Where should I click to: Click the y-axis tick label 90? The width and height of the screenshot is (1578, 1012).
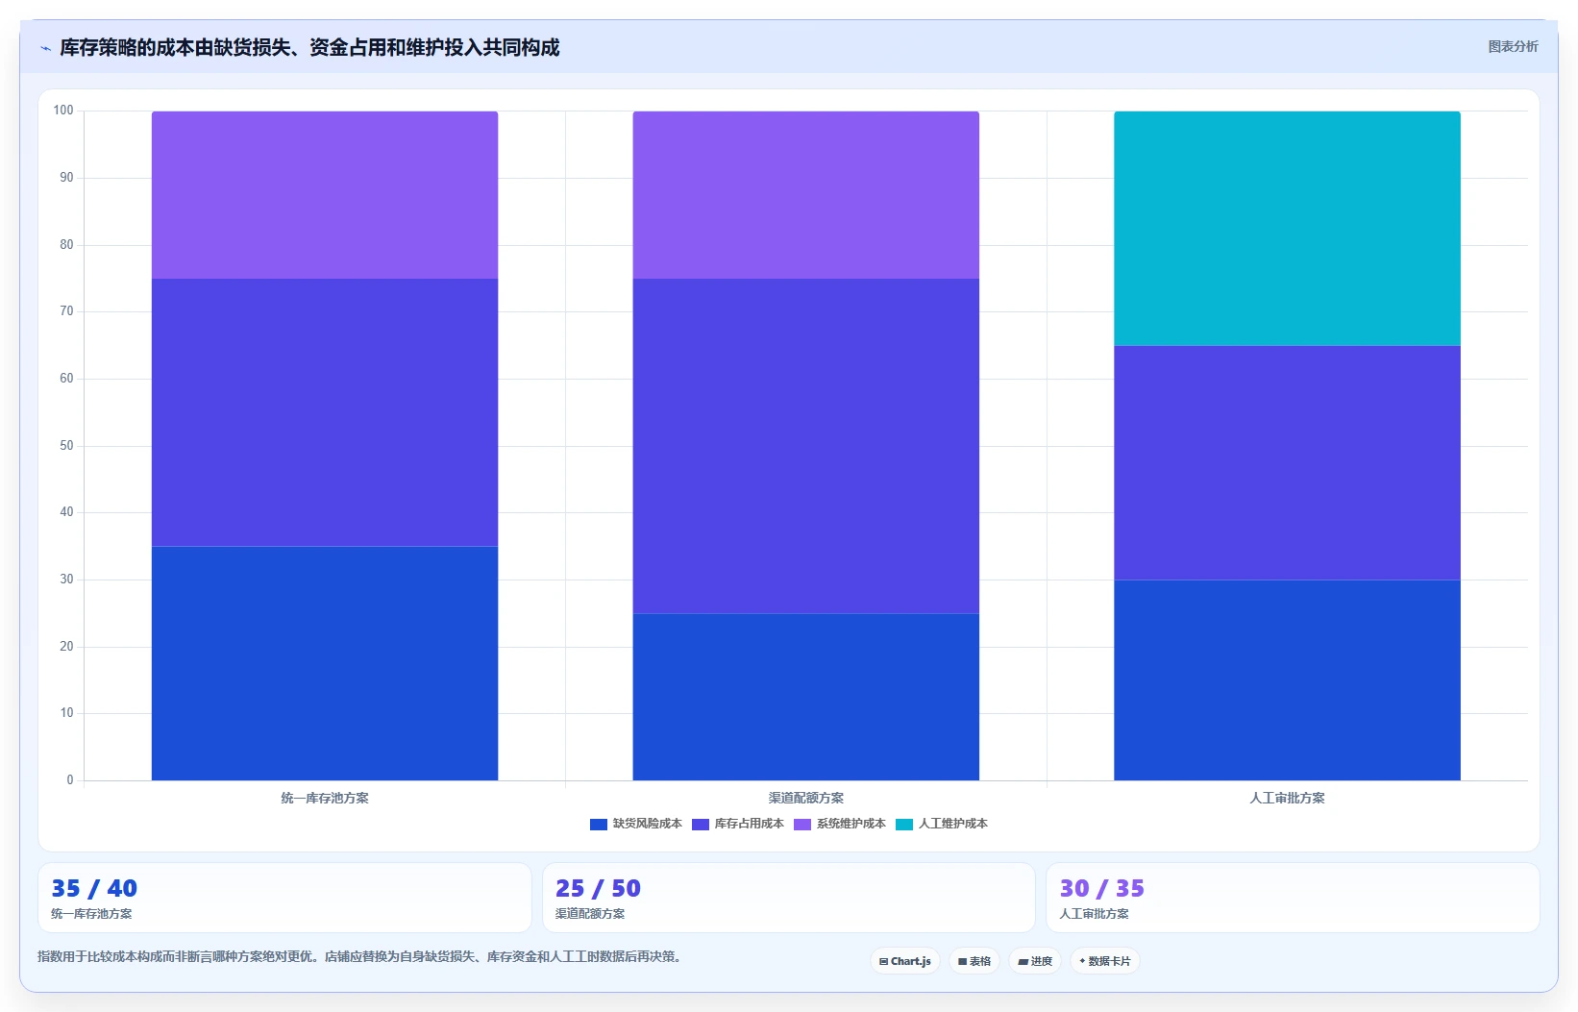(x=66, y=178)
